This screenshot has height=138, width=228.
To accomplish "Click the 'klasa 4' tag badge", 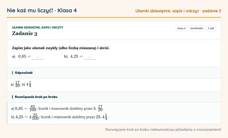I will click(x=181, y=28).
